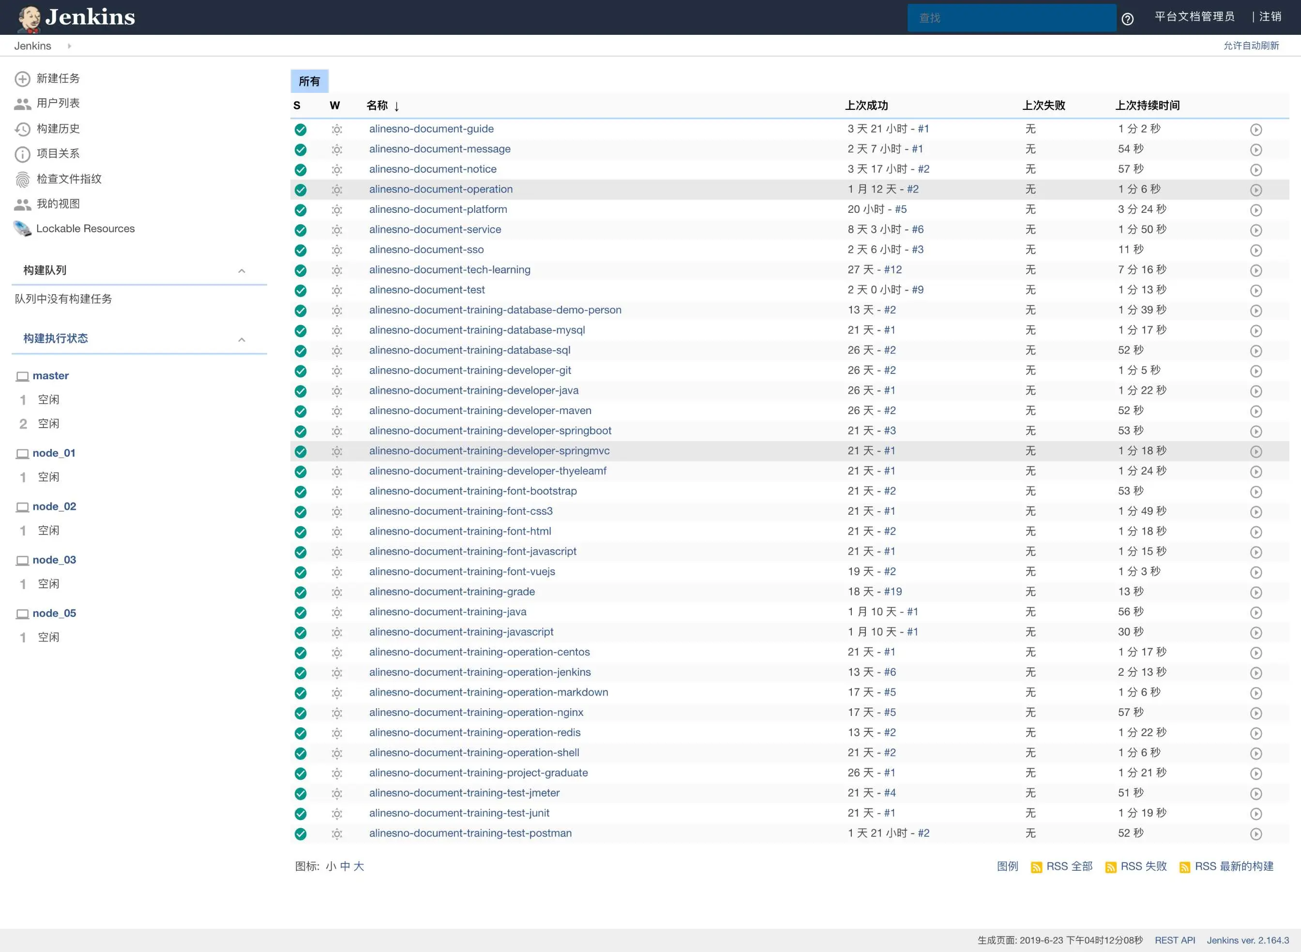Open the Jenkins breadcrumb menu arrow
The width and height of the screenshot is (1301, 952).
(69, 46)
